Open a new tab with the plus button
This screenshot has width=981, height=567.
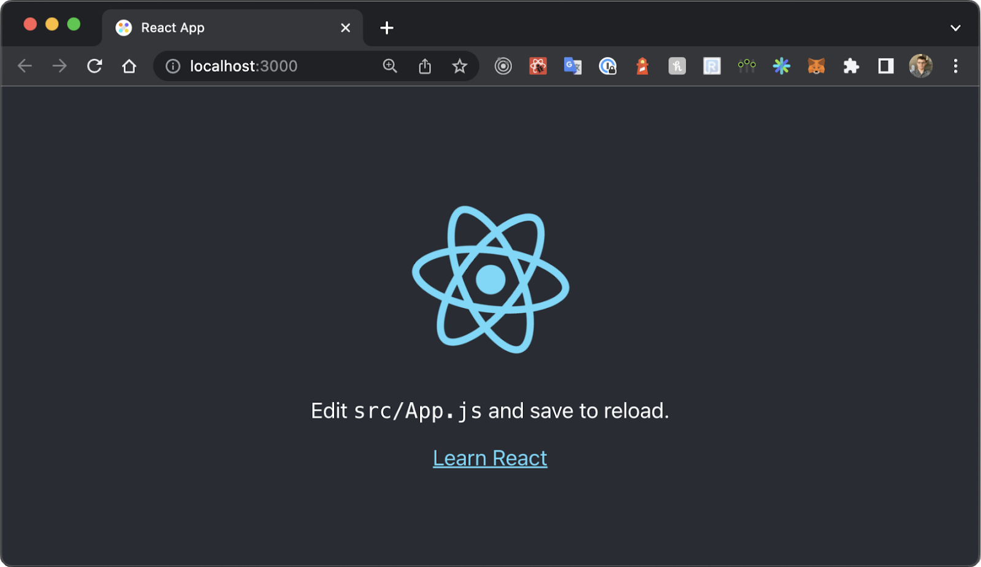click(386, 28)
